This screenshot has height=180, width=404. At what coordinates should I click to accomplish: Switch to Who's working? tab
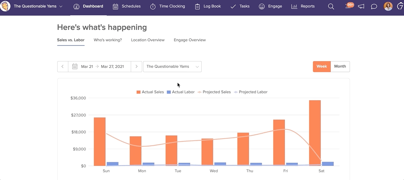pos(108,40)
